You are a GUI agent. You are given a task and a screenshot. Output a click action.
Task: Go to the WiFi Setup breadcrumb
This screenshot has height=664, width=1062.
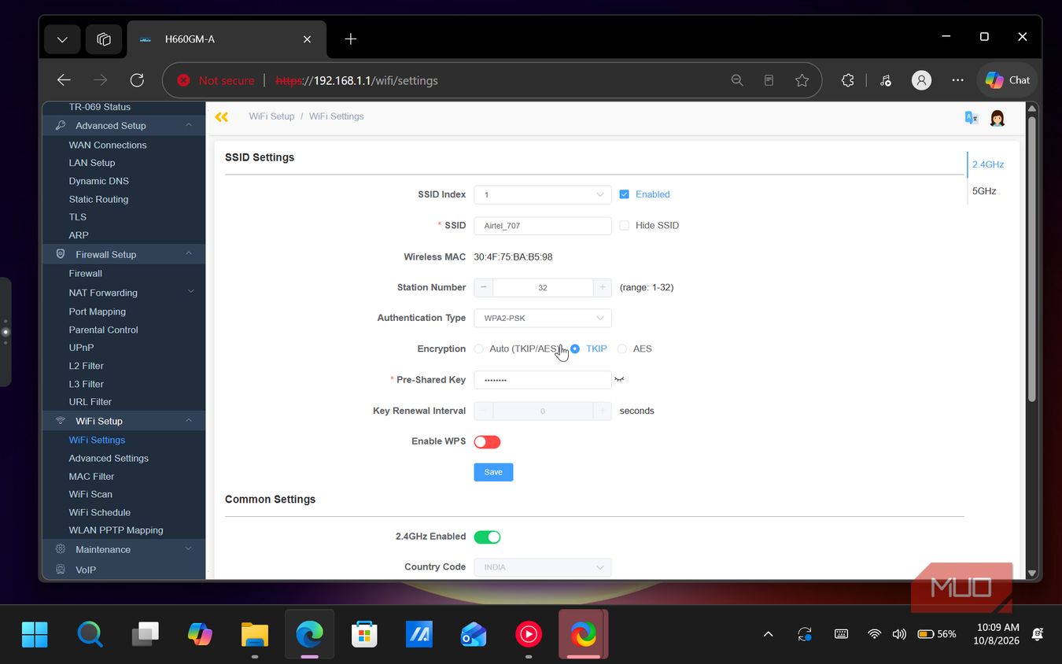(271, 116)
